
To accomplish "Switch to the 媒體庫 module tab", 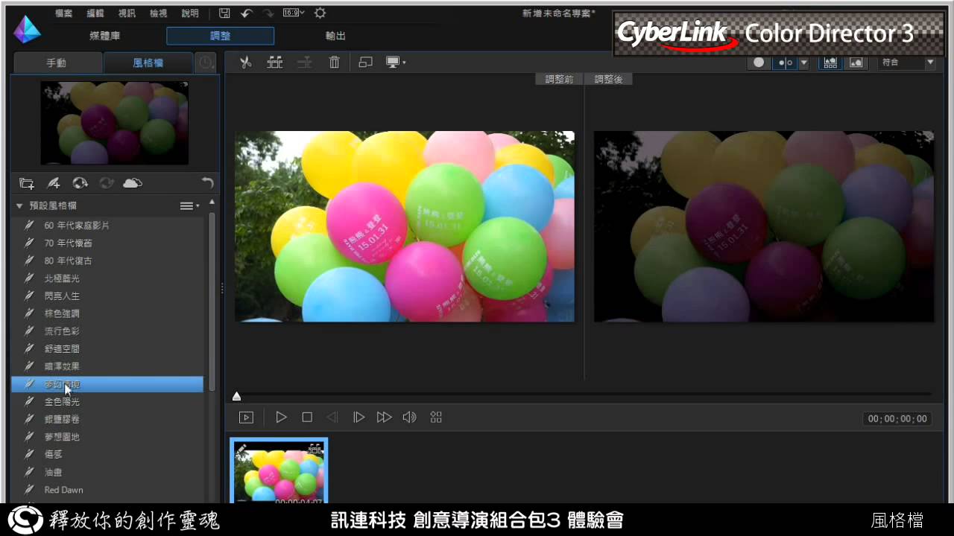I will [105, 36].
